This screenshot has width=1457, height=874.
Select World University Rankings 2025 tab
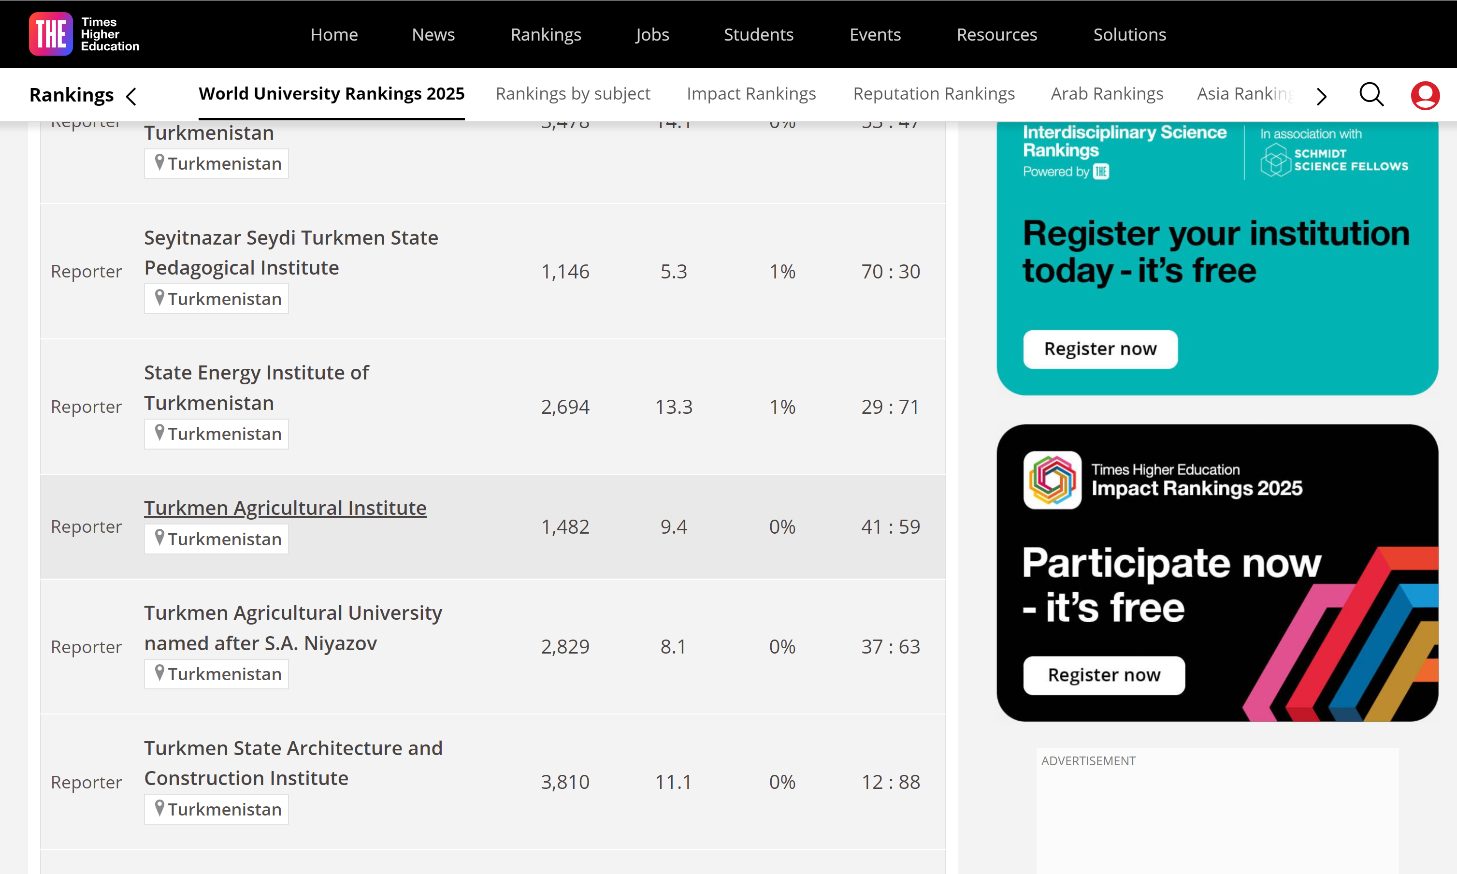pyautogui.click(x=332, y=94)
